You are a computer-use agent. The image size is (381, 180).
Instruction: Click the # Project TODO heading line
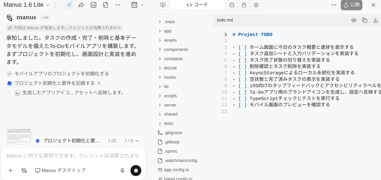point(252,34)
